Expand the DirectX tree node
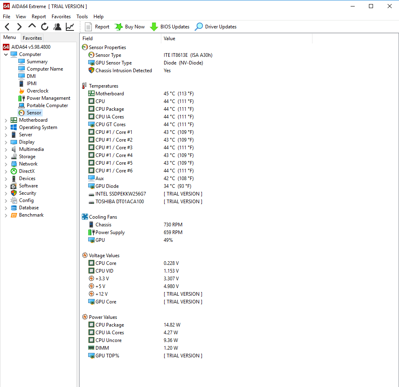 pyautogui.click(x=6, y=171)
